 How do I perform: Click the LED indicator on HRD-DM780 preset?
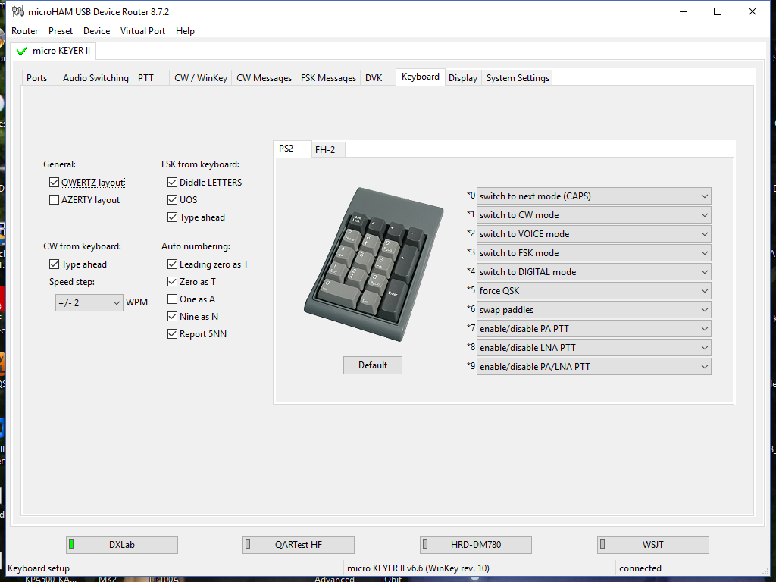pos(426,544)
